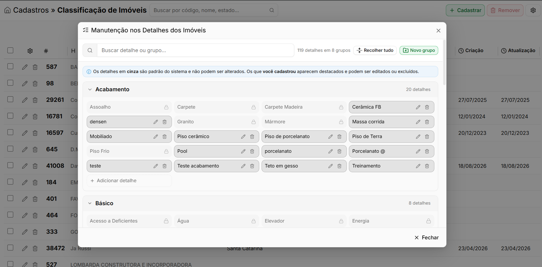Sort by Atualização column header
542x267 pixels.
[518, 51]
